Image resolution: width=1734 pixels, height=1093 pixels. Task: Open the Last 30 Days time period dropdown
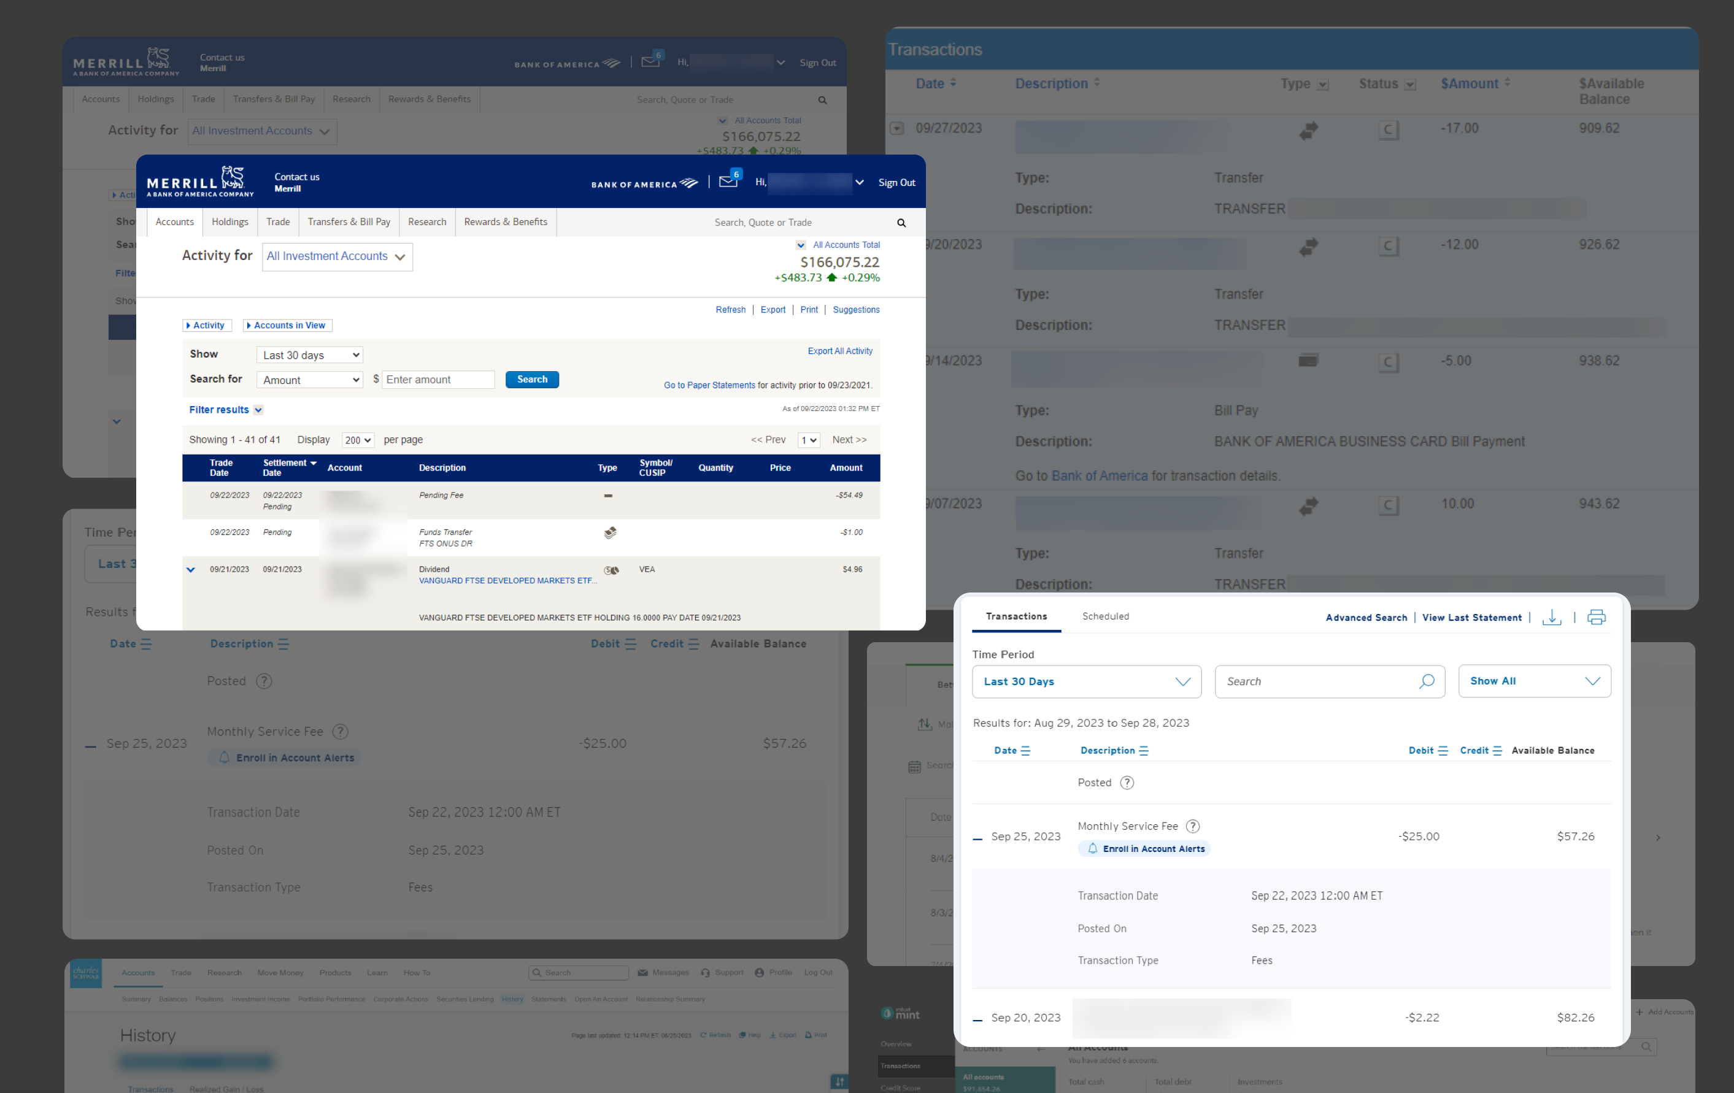point(1086,681)
